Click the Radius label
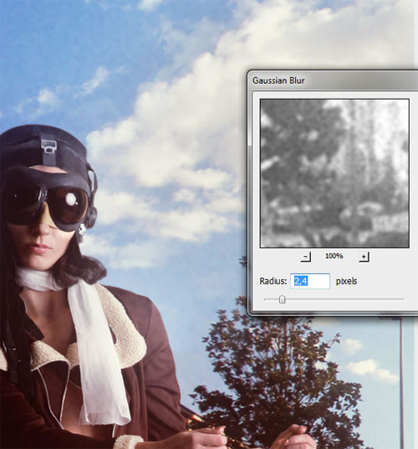The height and width of the screenshot is (449, 418). click(x=273, y=281)
